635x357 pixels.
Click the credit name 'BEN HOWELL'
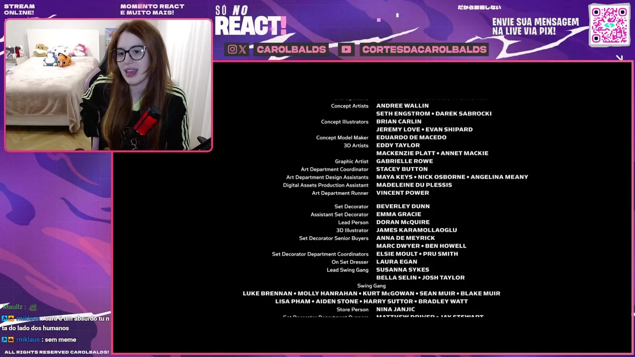click(445, 246)
